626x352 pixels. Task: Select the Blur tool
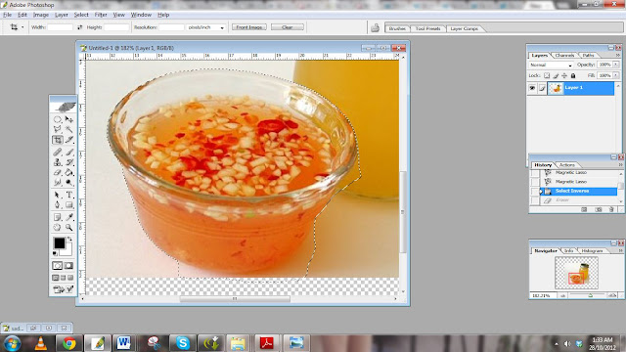click(58, 183)
